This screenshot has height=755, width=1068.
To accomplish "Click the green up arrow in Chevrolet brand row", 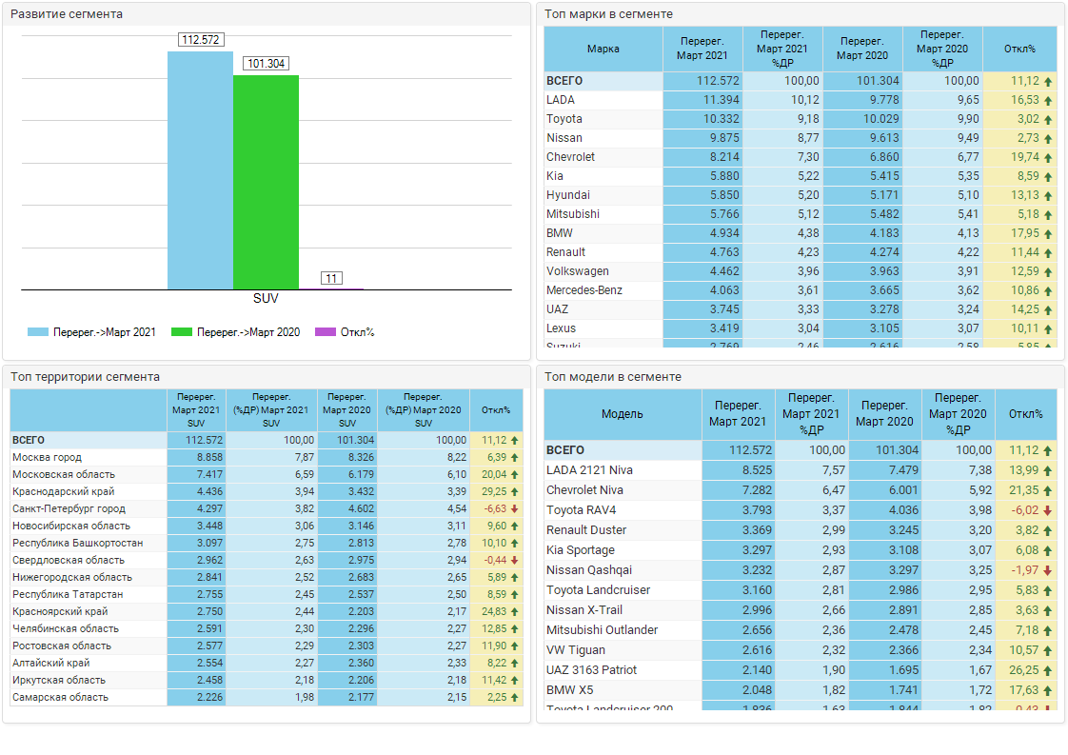I will 1048,158.
